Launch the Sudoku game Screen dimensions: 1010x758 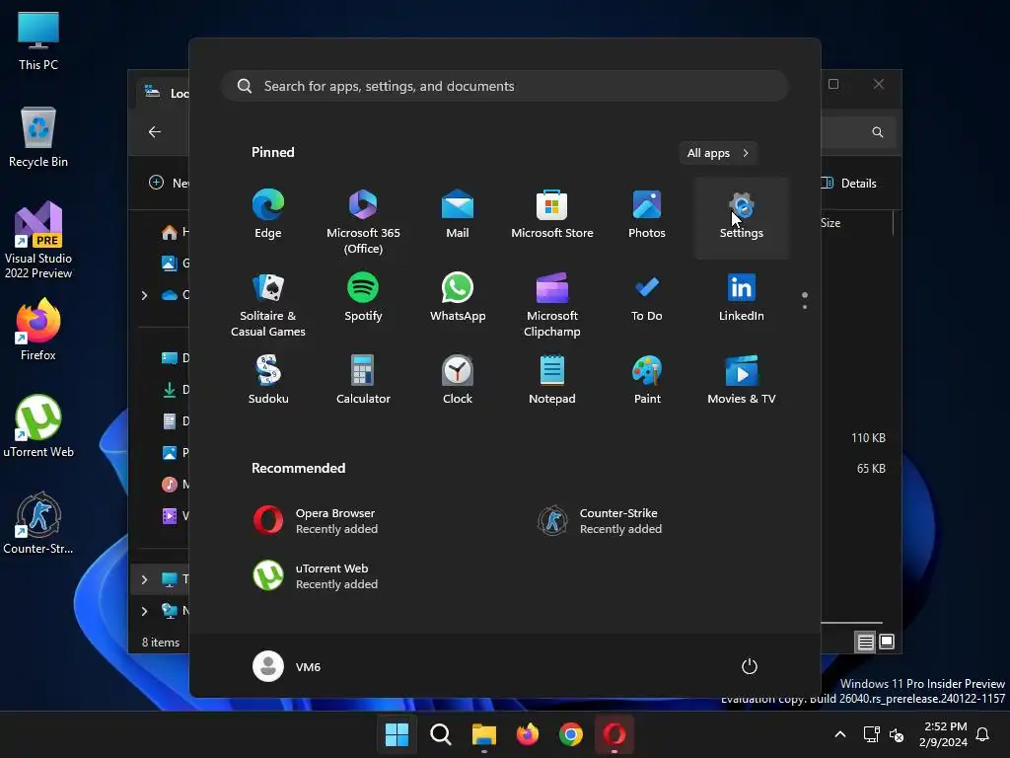coord(268,381)
